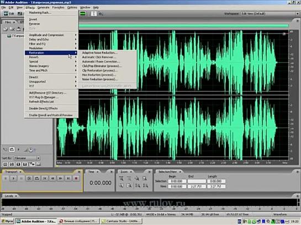The image size is (301, 225).
Task: Click Zoom In Vertically icon
Action: point(138,185)
